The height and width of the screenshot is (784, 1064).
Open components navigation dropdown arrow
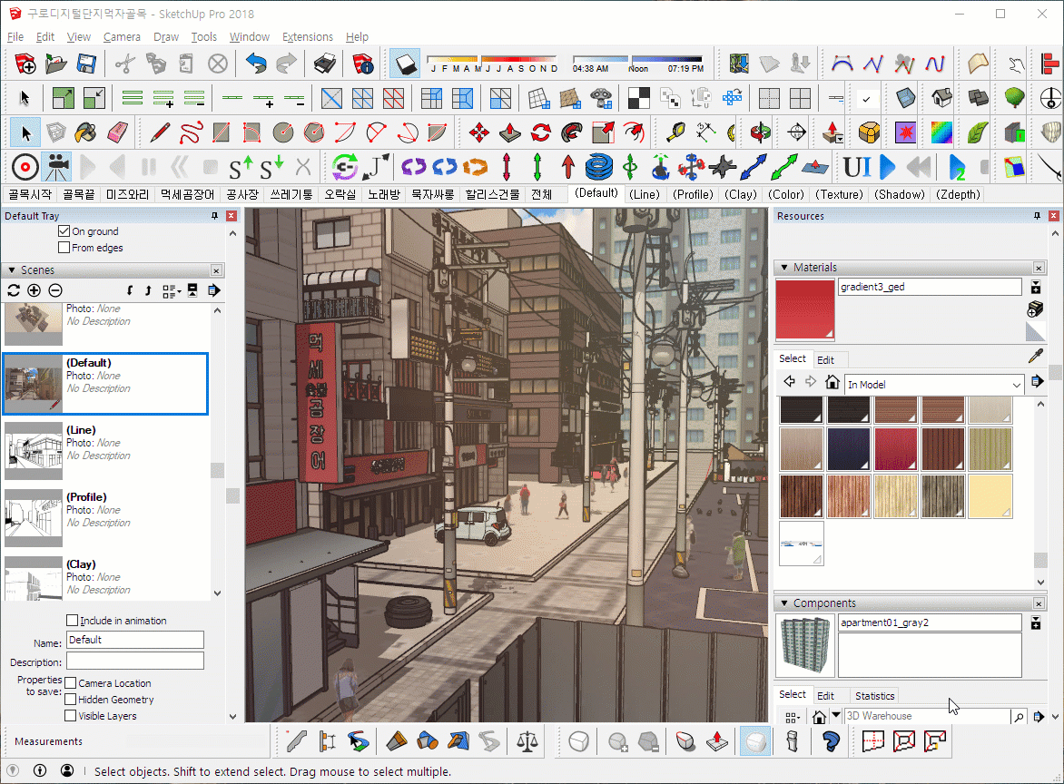click(x=836, y=715)
